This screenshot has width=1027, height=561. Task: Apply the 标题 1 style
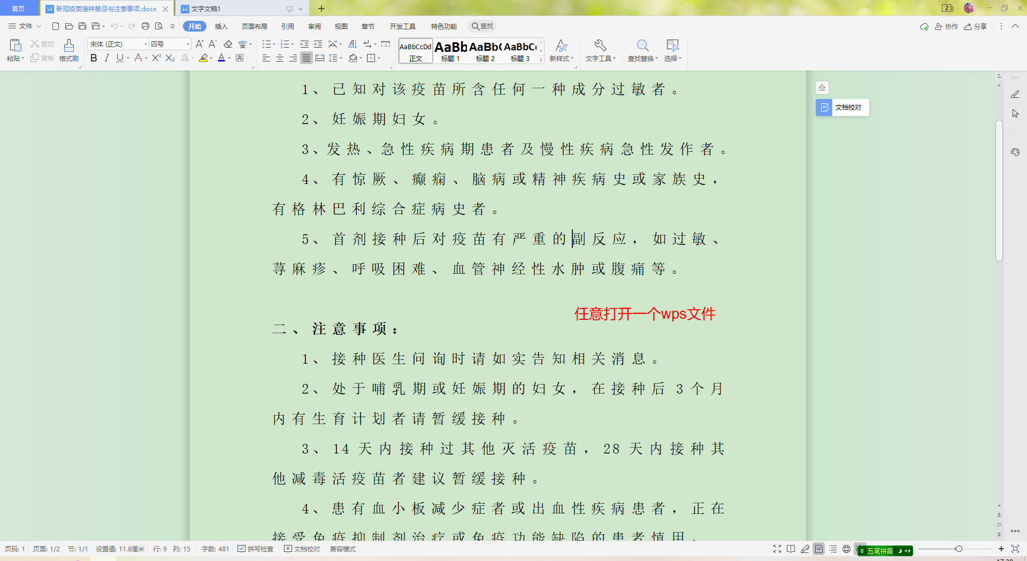[x=450, y=51]
